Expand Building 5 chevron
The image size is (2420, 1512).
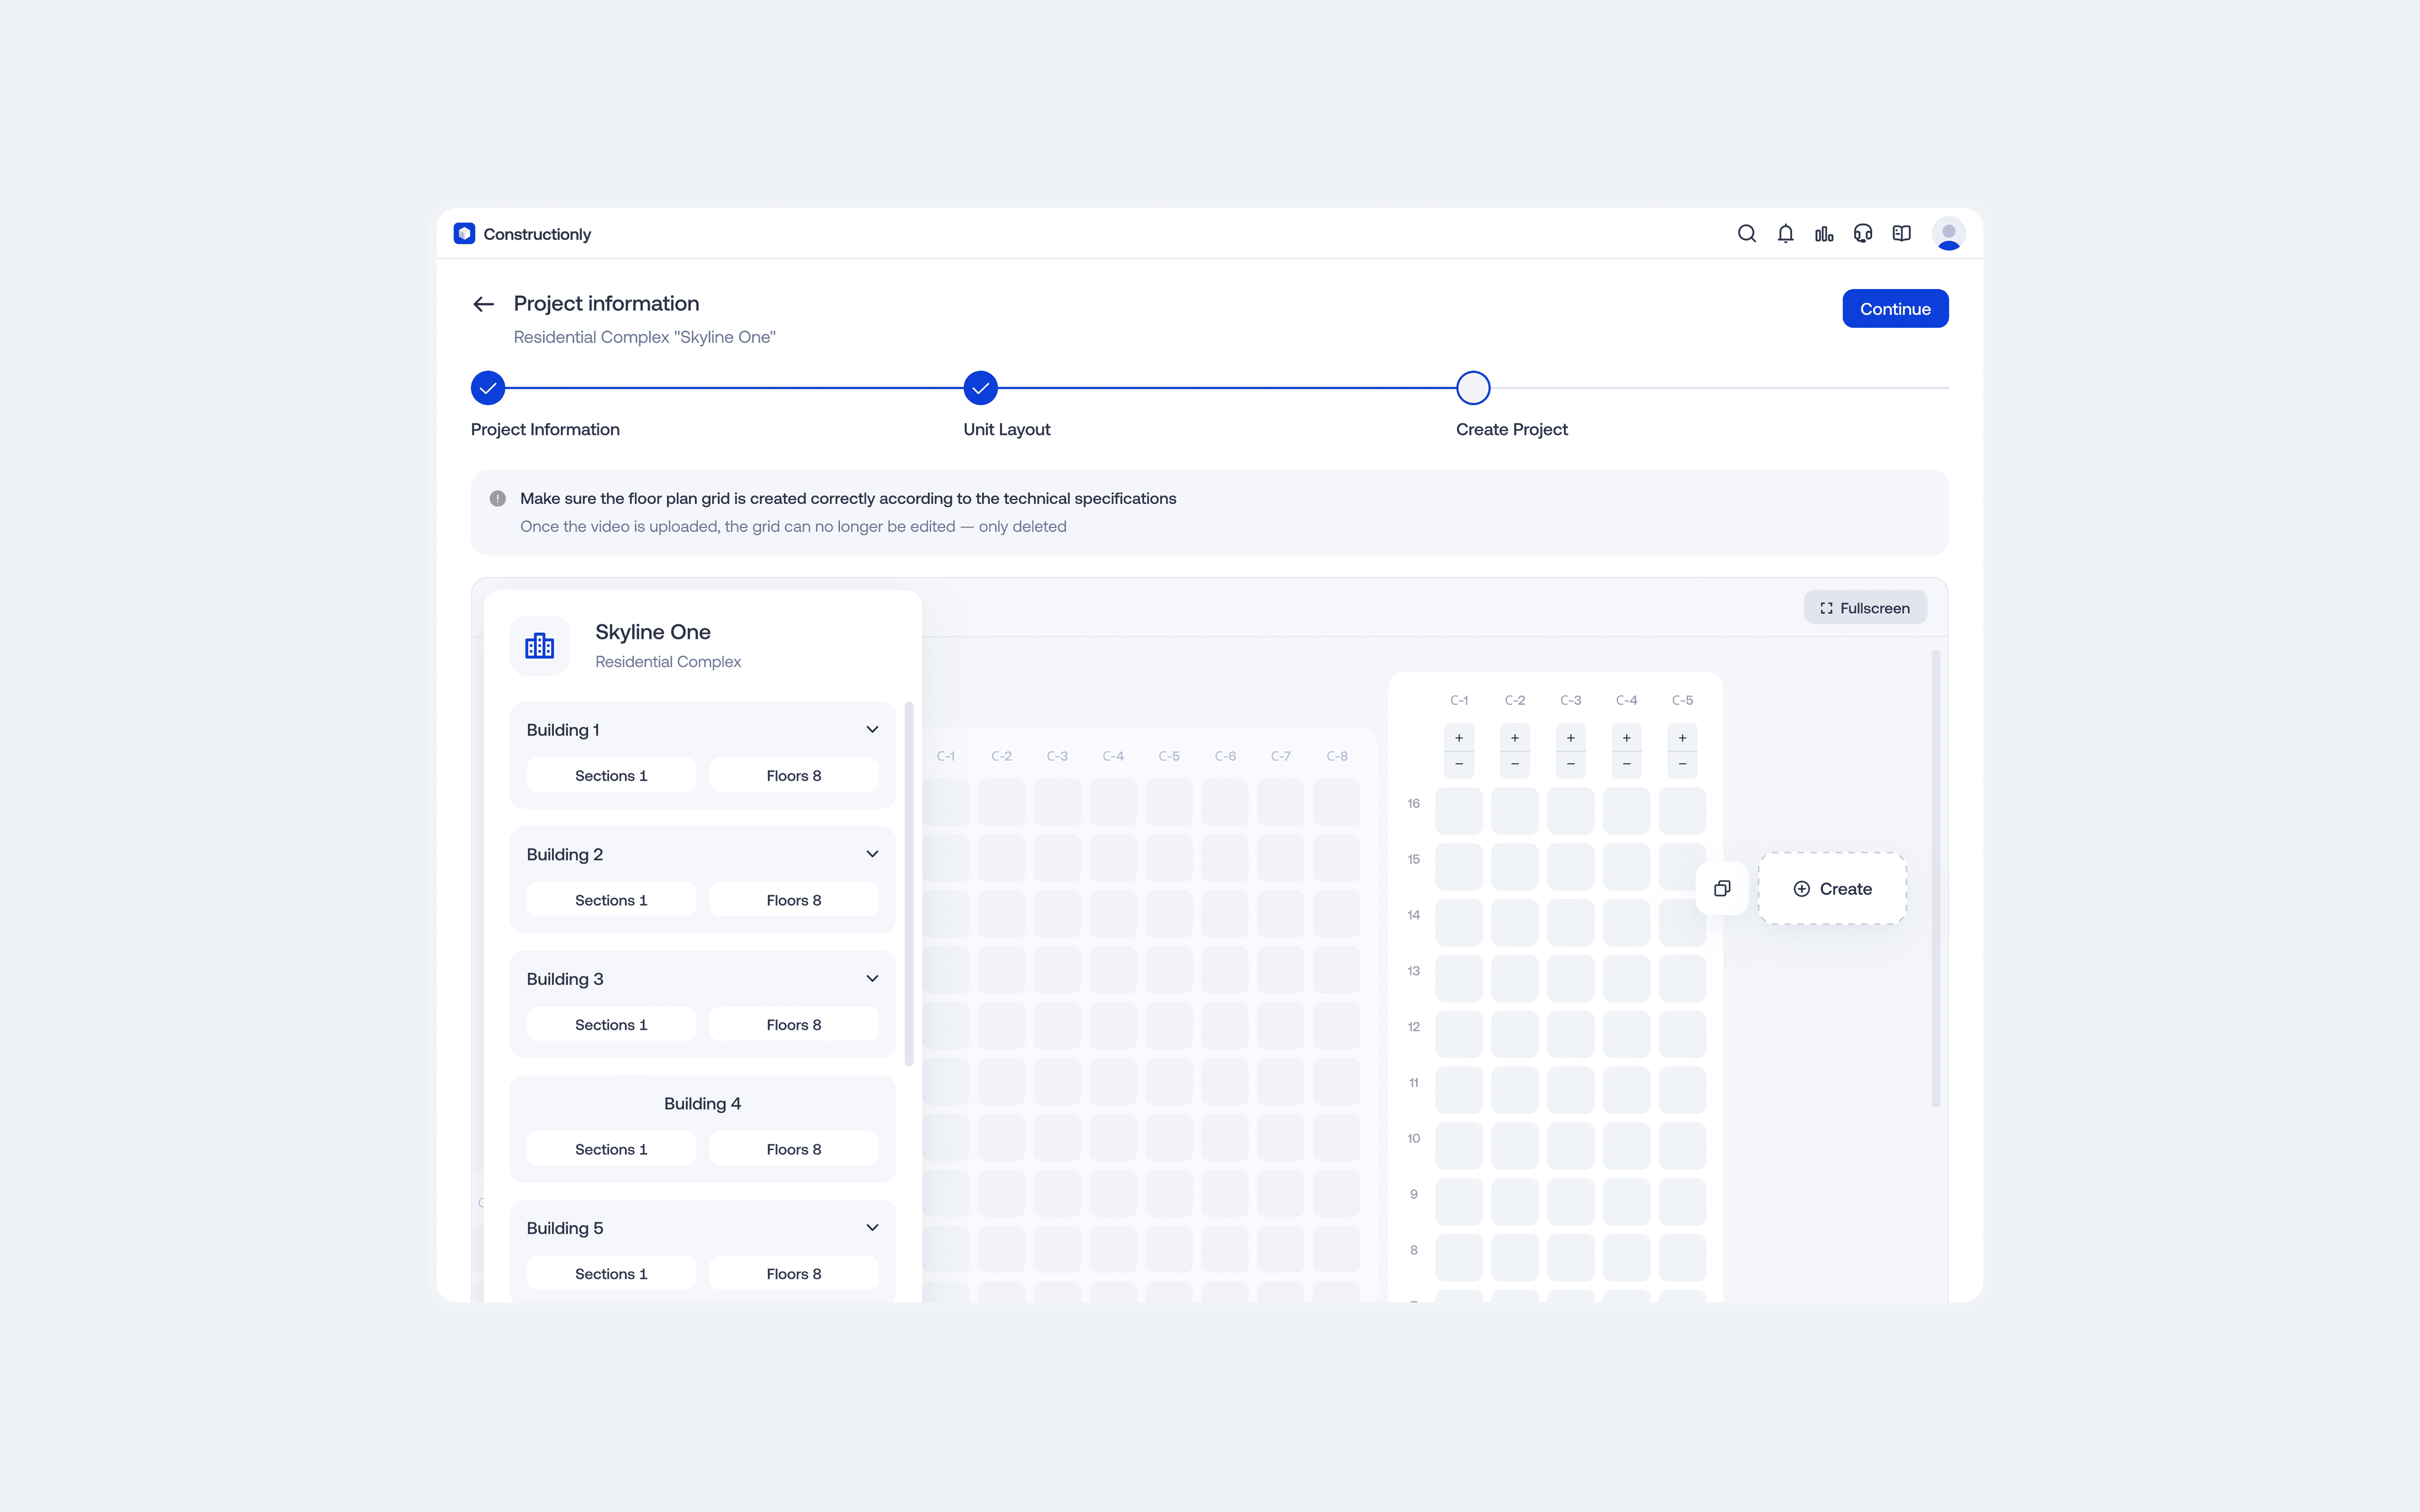(872, 1228)
